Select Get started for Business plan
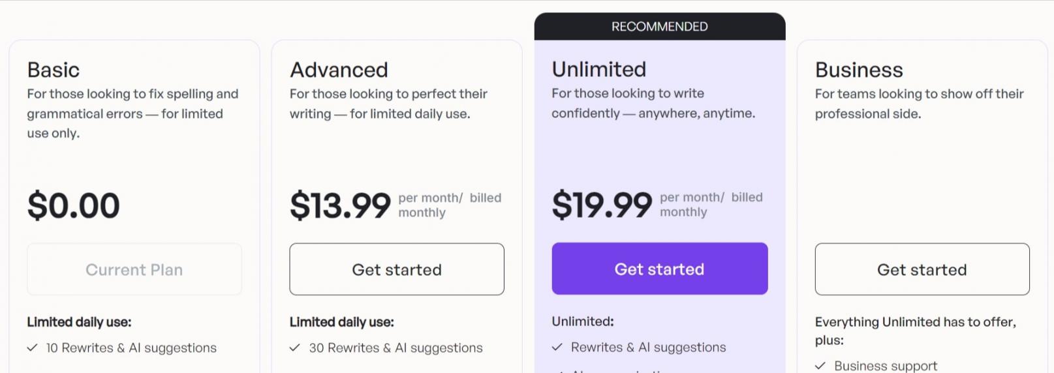1054x373 pixels. [x=922, y=269]
